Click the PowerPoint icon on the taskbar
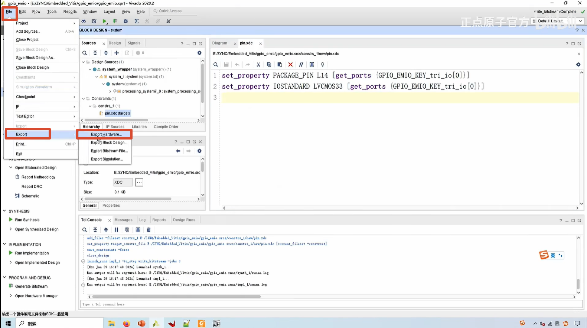The height and width of the screenshot is (328, 587). point(141,324)
